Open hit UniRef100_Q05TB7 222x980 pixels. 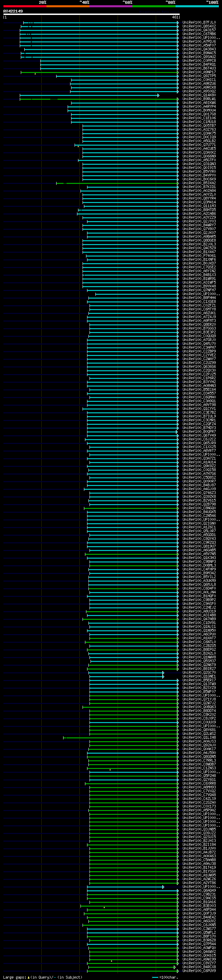click(199, 125)
